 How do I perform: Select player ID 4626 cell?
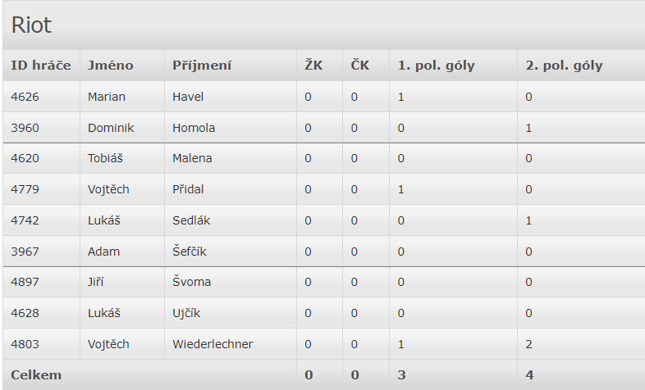click(x=25, y=97)
